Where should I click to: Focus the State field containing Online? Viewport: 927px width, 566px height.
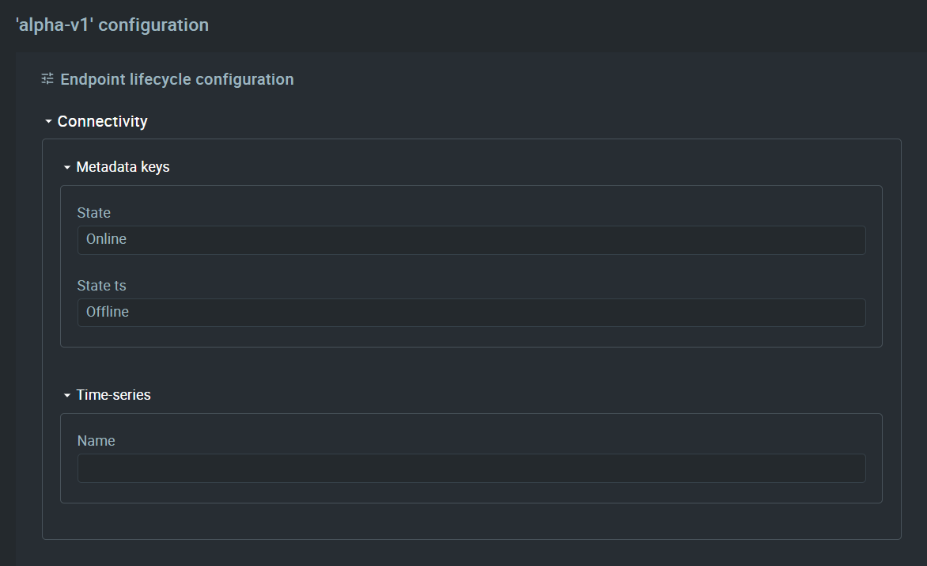coord(471,240)
